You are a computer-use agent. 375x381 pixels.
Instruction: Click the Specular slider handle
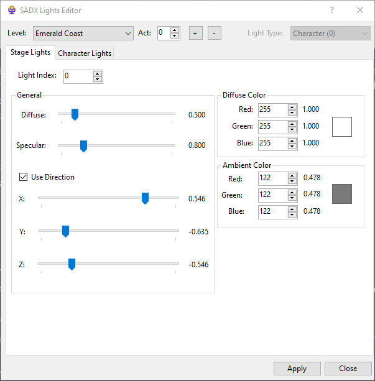click(83, 146)
